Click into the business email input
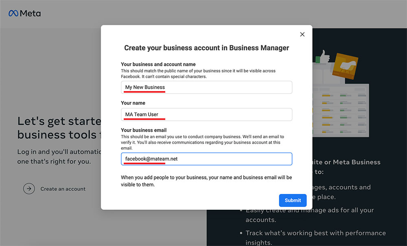Image resolution: width=407 pixels, height=246 pixels. 206,159
